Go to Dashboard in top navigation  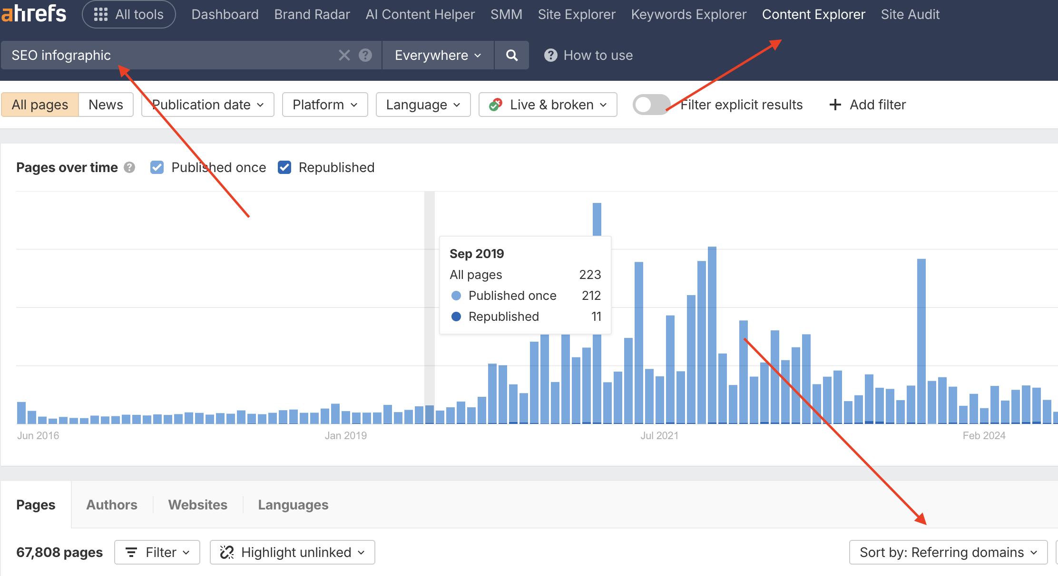[225, 14]
